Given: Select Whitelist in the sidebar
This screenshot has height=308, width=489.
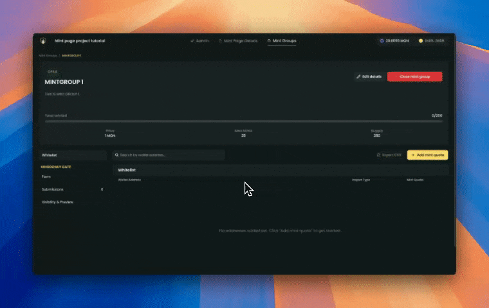Looking at the screenshot, I should click(x=73, y=155).
